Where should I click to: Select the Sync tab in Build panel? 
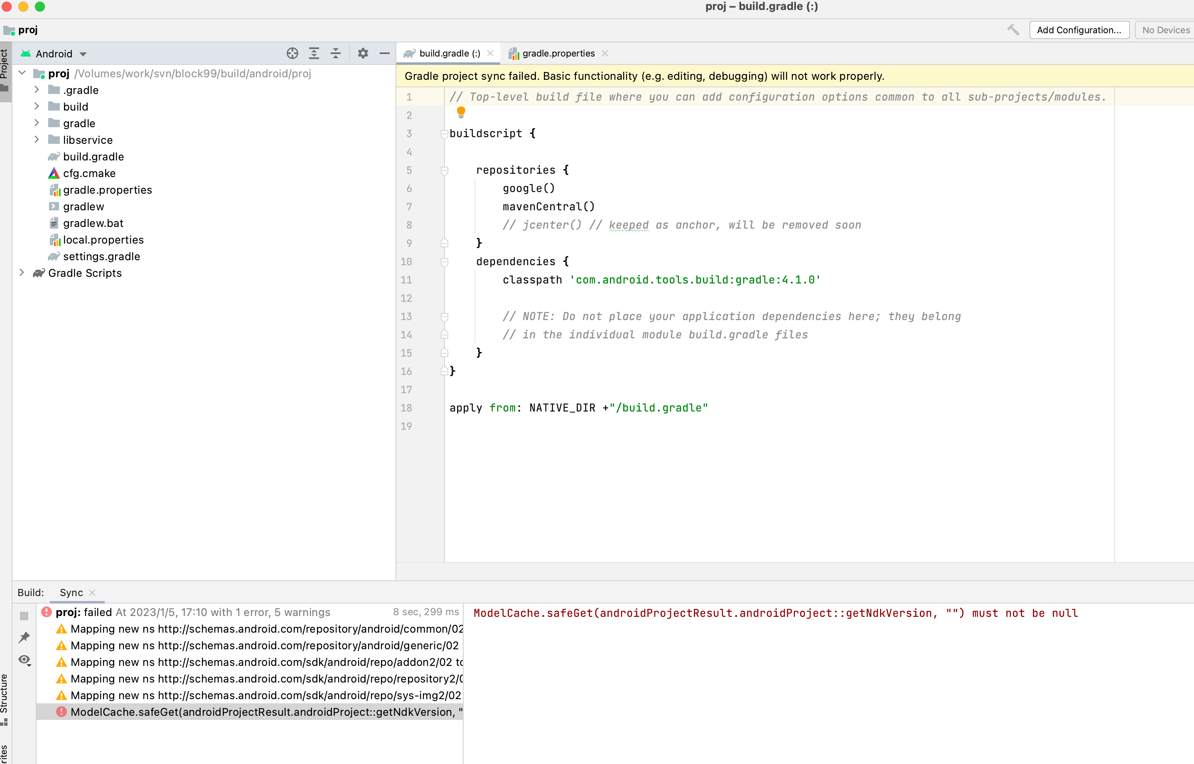71,592
